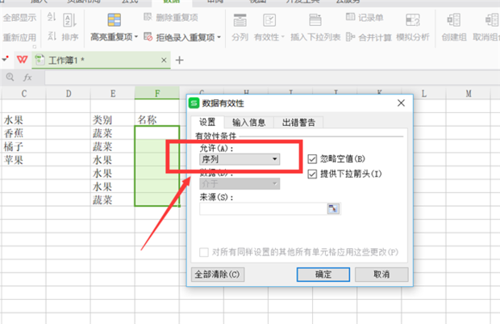Add a new tab with the plus button
The width and height of the screenshot is (500, 324).
click(180, 61)
